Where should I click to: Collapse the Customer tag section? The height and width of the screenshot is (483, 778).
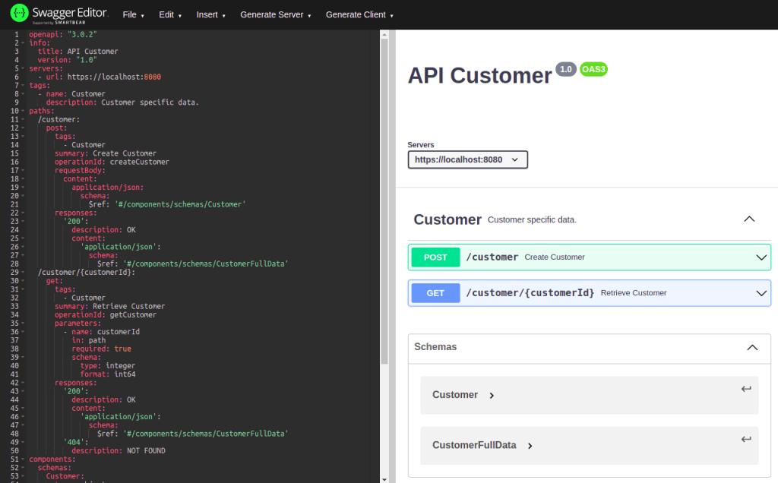point(749,219)
